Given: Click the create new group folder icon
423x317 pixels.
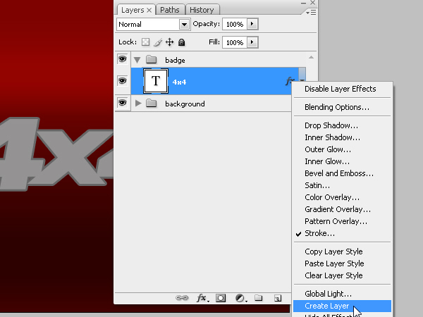Looking at the screenshot, I should (259, 297).
